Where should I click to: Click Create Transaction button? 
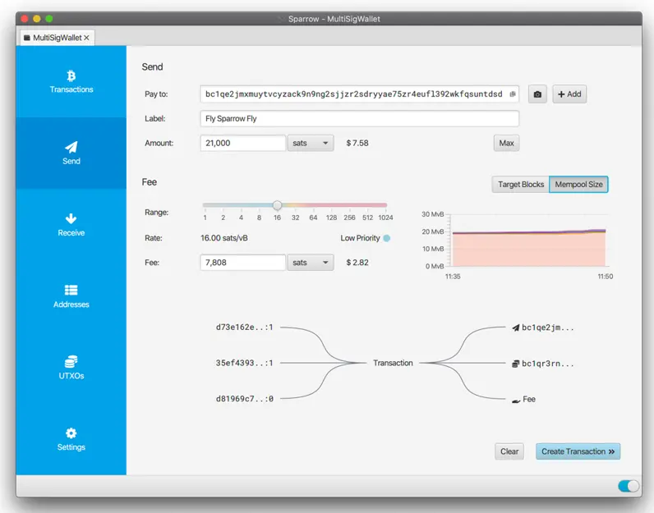tap(578, 451)
